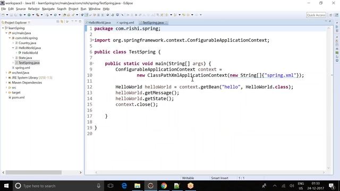The image size is (340, 191).
Task: Click the Writable status bar entry
Action: point(188,178)
